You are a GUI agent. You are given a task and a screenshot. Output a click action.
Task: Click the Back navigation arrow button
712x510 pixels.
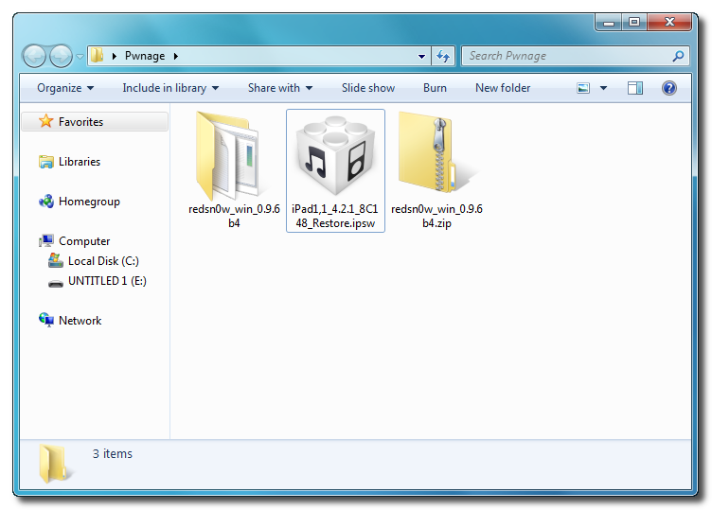tap(35, 56)
